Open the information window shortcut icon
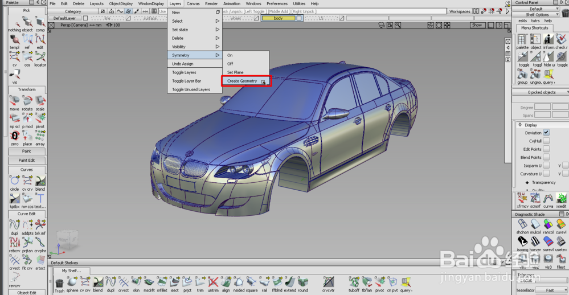 [x=548, y=40]
